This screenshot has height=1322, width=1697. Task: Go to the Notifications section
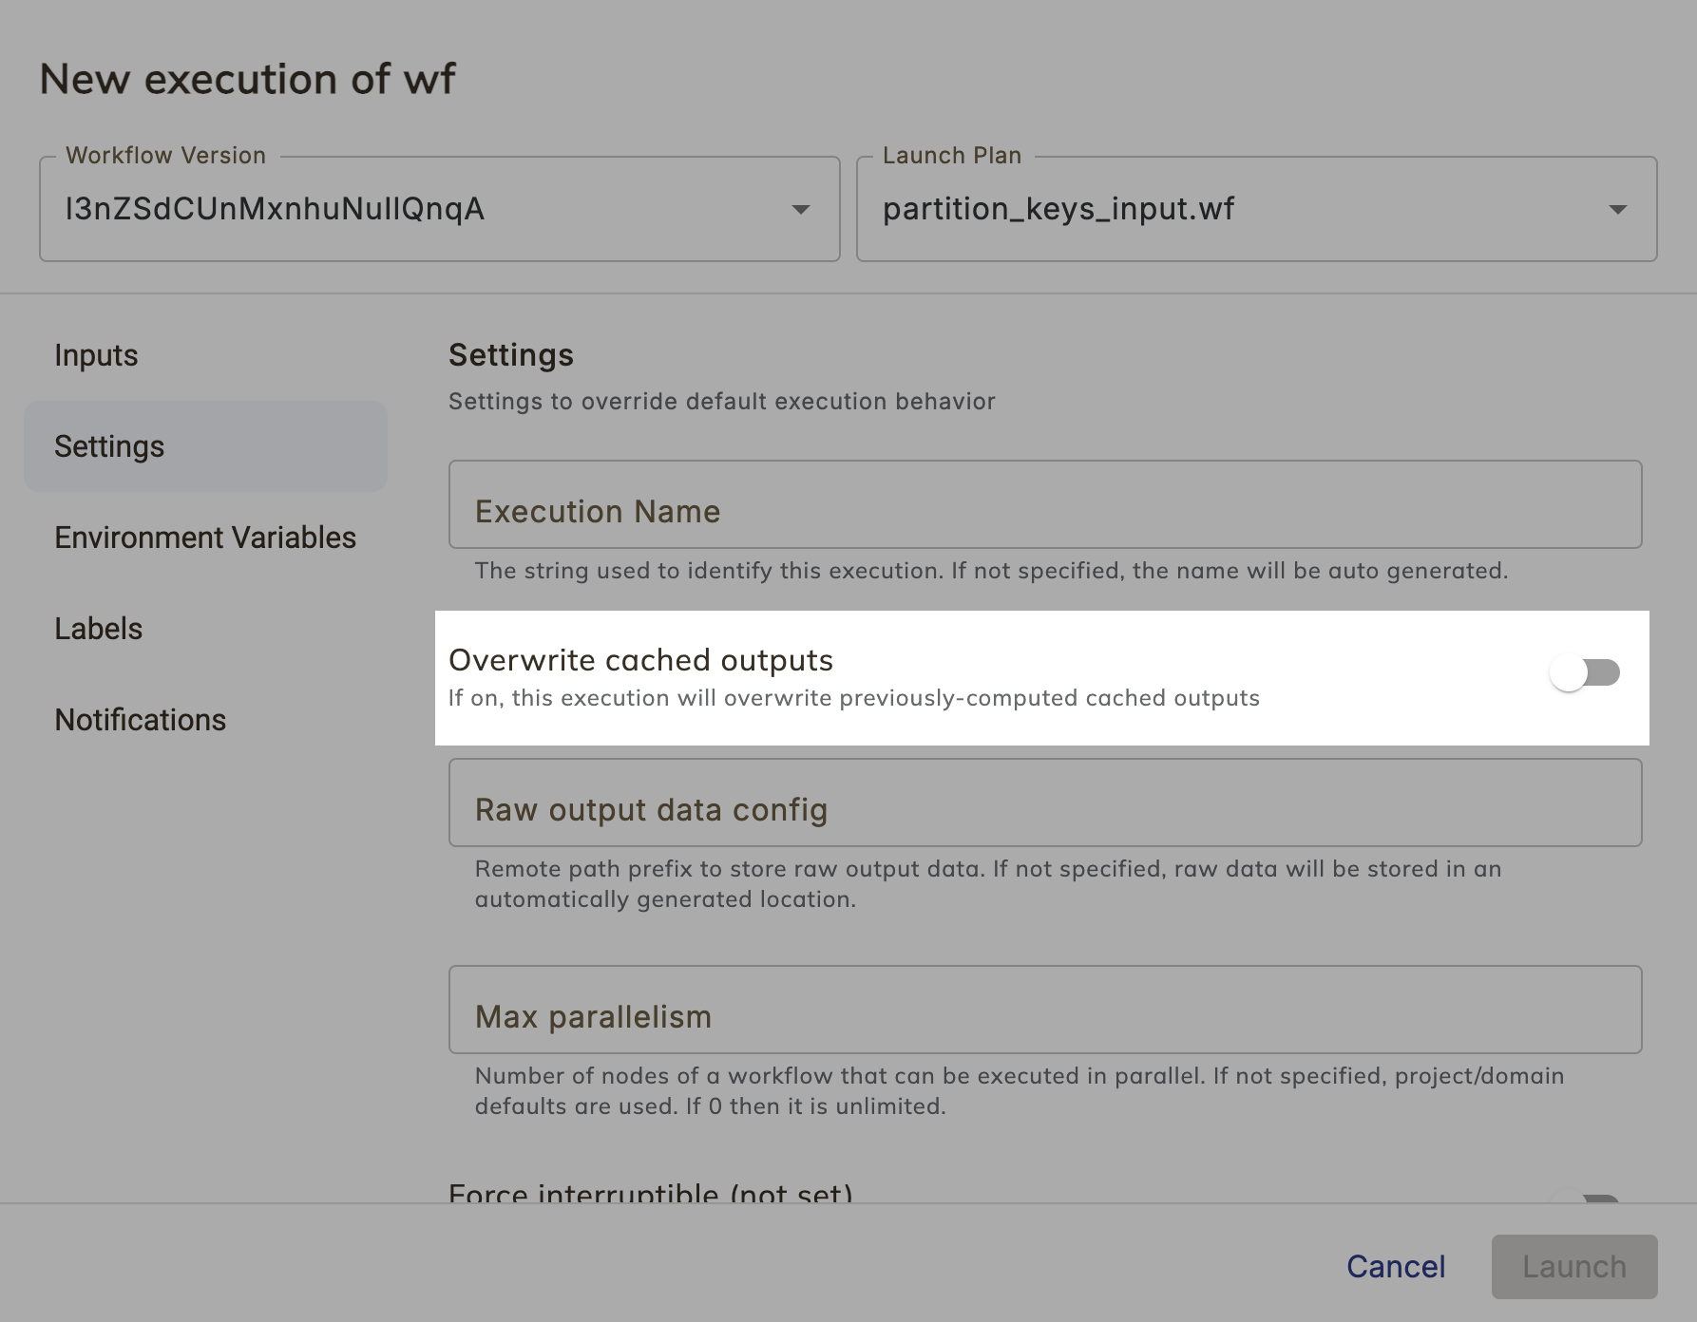pyautogui.click(x=140, y=719)
